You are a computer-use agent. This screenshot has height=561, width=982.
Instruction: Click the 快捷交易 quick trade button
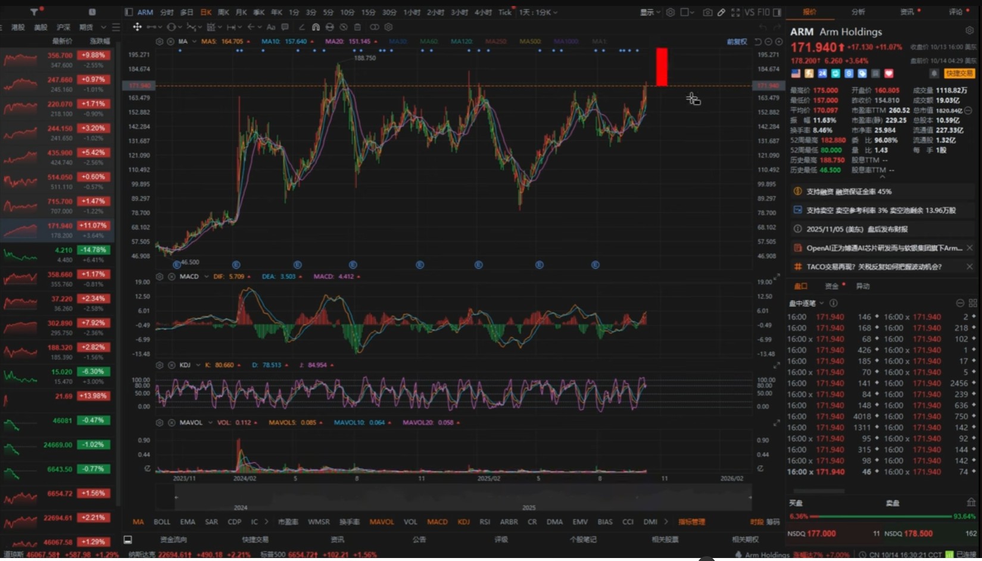click(959, 73)
